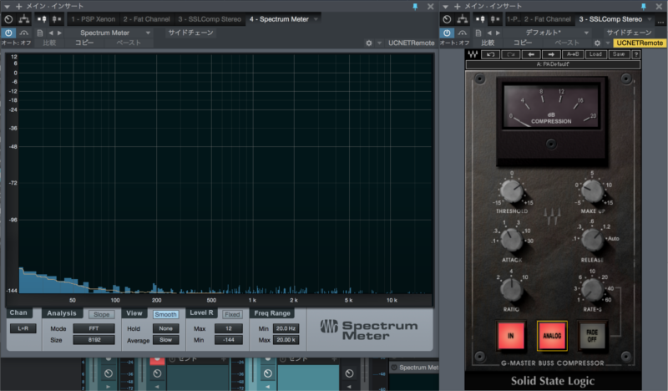Toggle bypass in Spectrum Meter window header

[24, 33]
